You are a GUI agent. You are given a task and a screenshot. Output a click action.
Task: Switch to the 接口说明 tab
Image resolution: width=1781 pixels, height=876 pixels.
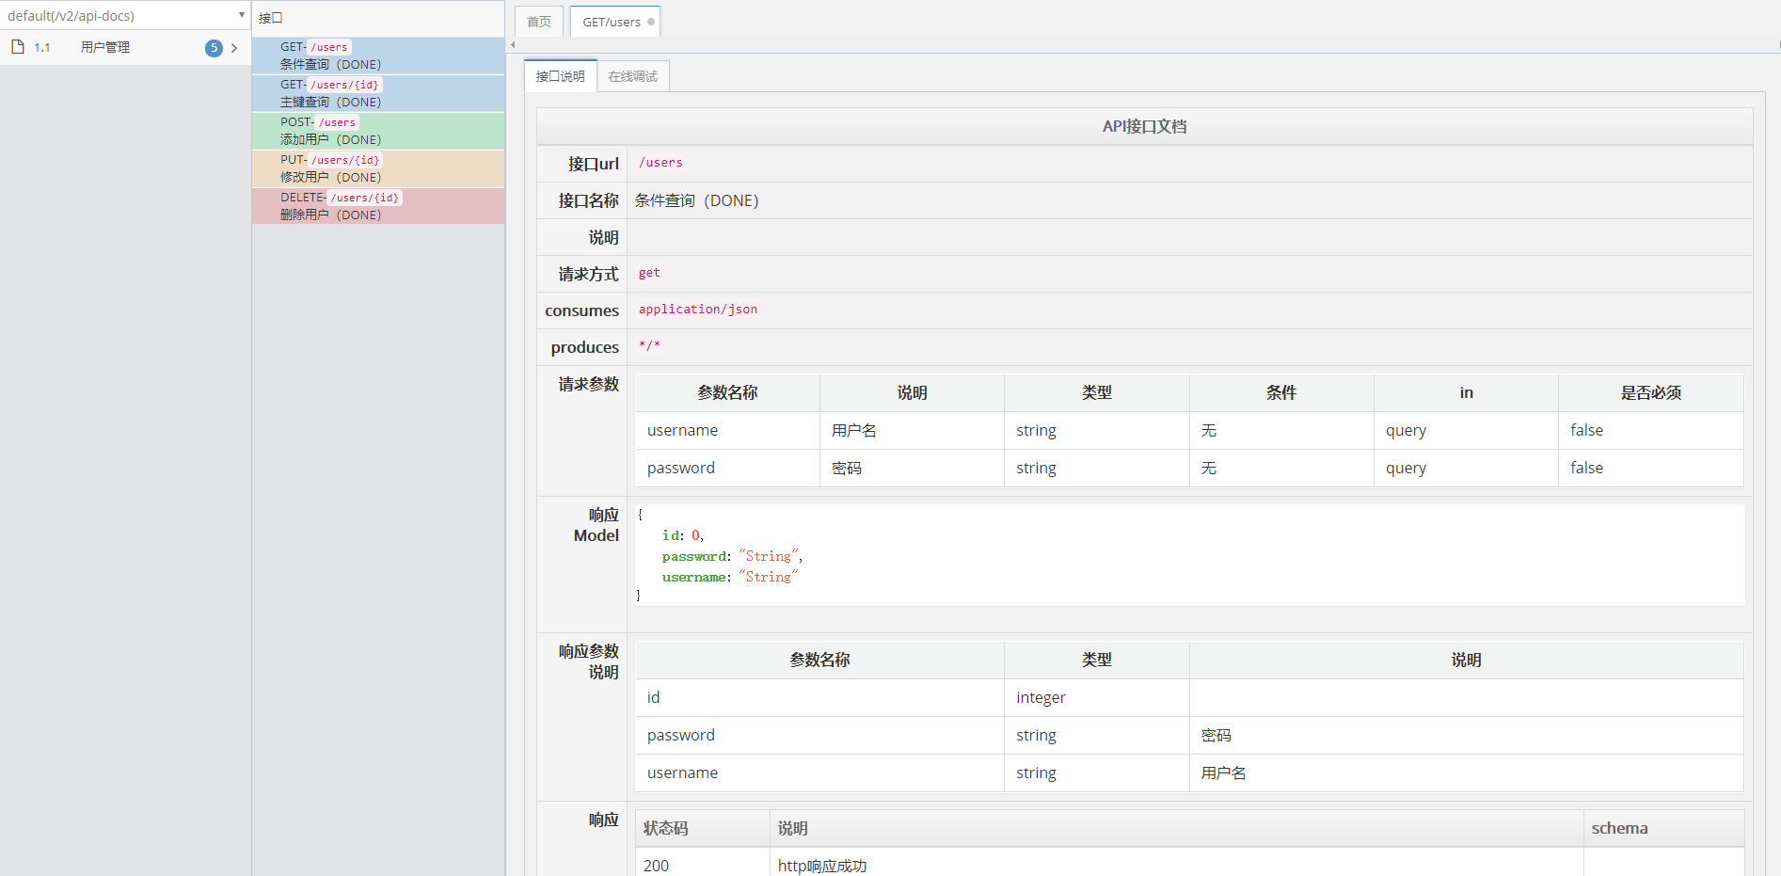click(560, 76)
